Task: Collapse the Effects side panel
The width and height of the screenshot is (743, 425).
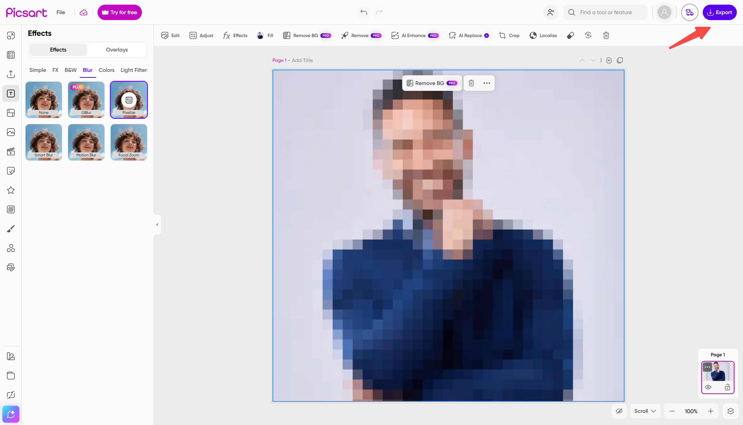Action: 157,224
